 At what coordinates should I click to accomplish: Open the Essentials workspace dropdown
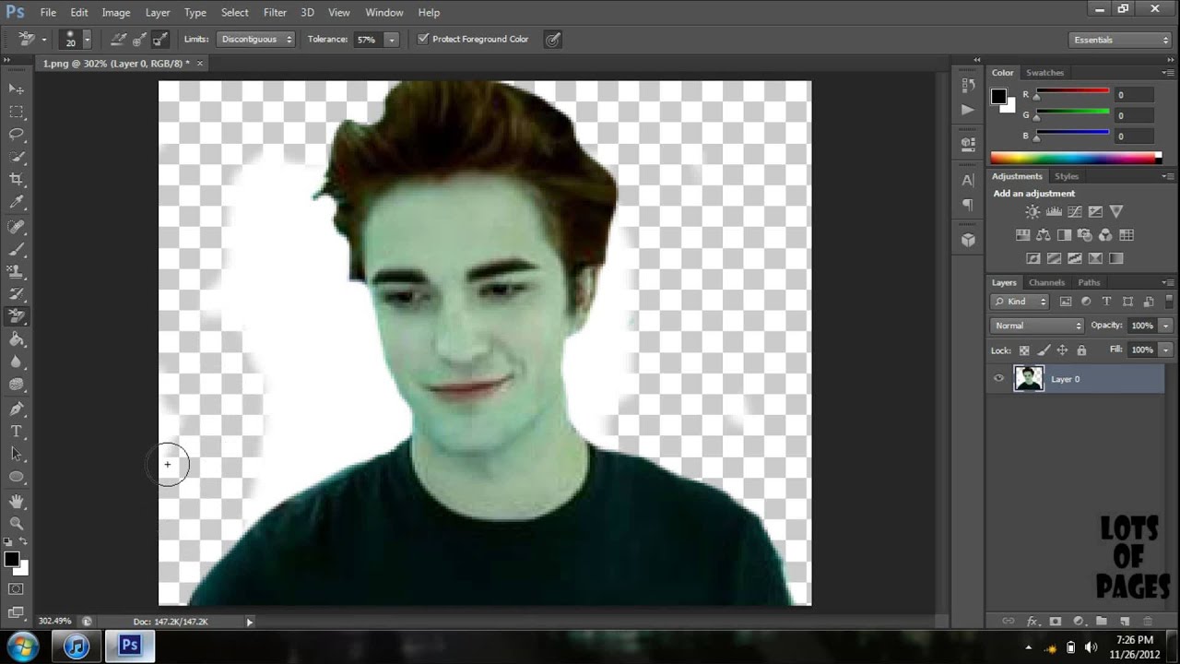pyautogui.click(x=1121, y=40)
